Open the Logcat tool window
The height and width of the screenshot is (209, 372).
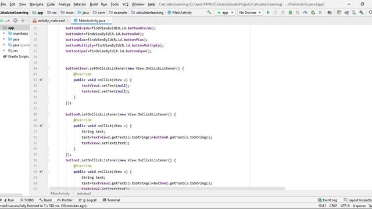pyautogui.click(x=88, y=200)
